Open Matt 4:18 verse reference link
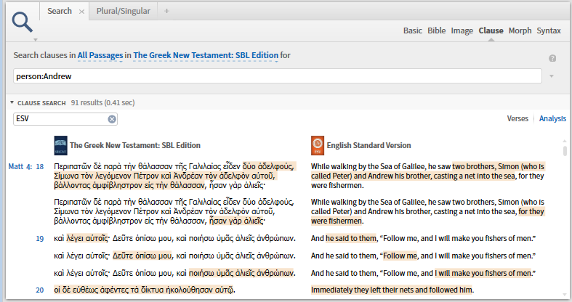Viewport: 572px width, 302px height. [26, 166]
